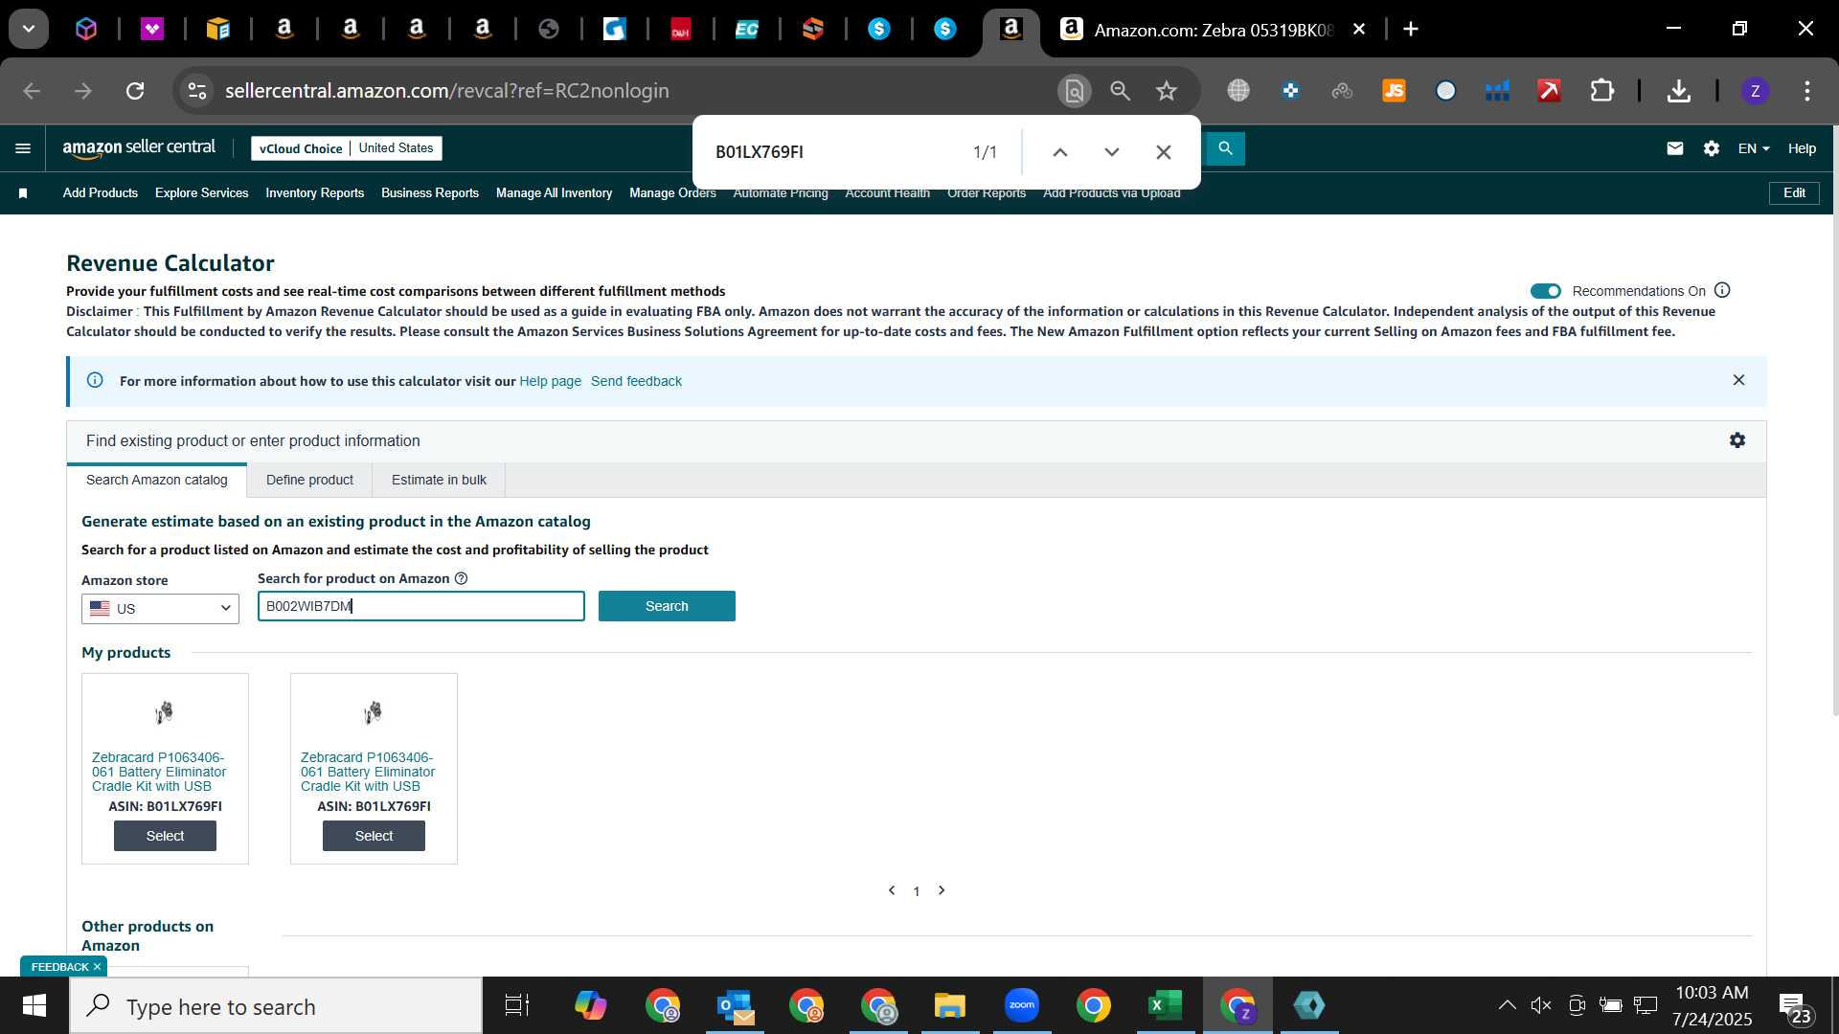The width and height of the screenshot is (1839, 1034).
Task: Dismiss the information banner
Action: [x=1738, y=380]
